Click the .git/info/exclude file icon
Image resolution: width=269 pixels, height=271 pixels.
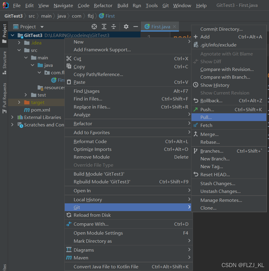click(196, 45)
